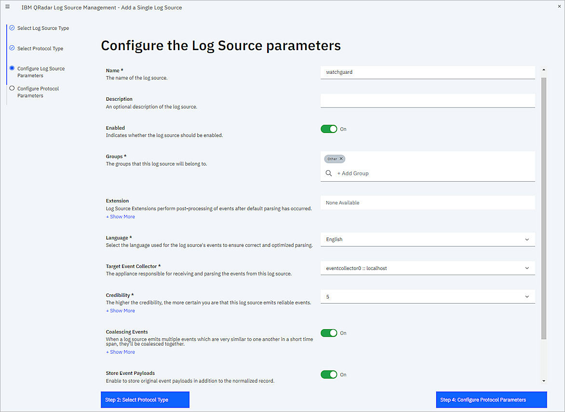The image size is (565, 412).
Task: Click the Description input field
Action: pos(427,101)
